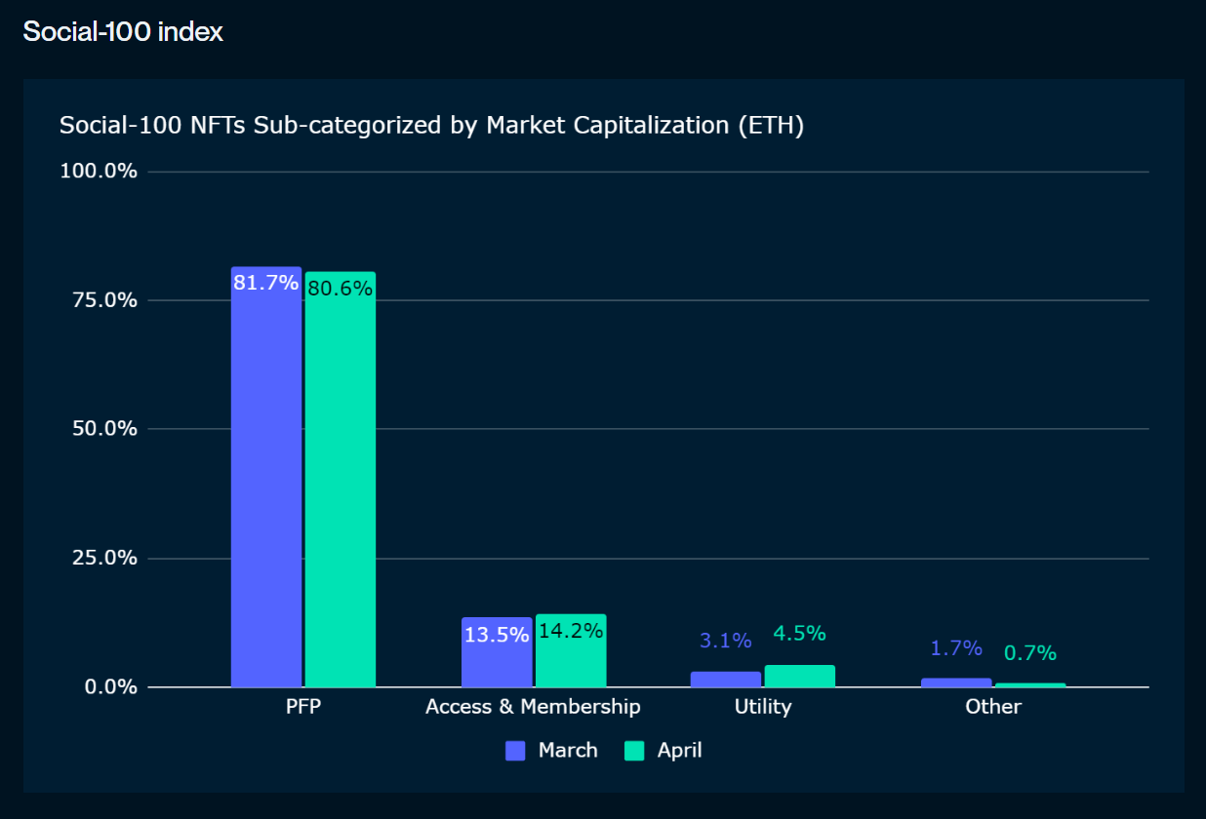Click the March Access & Membership bar
1206x819 pixels.
pos(497,652)
